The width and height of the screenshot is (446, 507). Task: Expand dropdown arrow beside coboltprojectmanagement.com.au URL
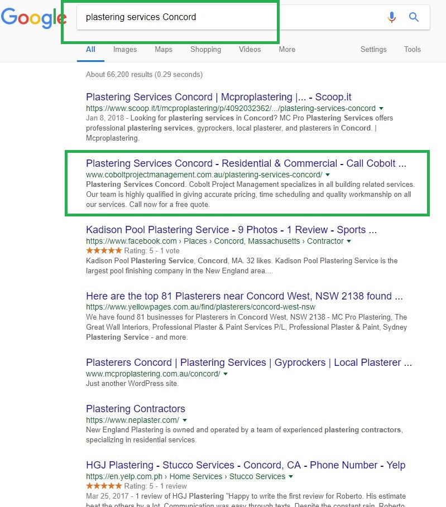(x=328, y=175)
